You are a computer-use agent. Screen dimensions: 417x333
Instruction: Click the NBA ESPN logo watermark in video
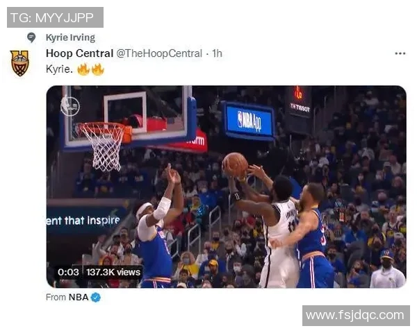[69, 106]
